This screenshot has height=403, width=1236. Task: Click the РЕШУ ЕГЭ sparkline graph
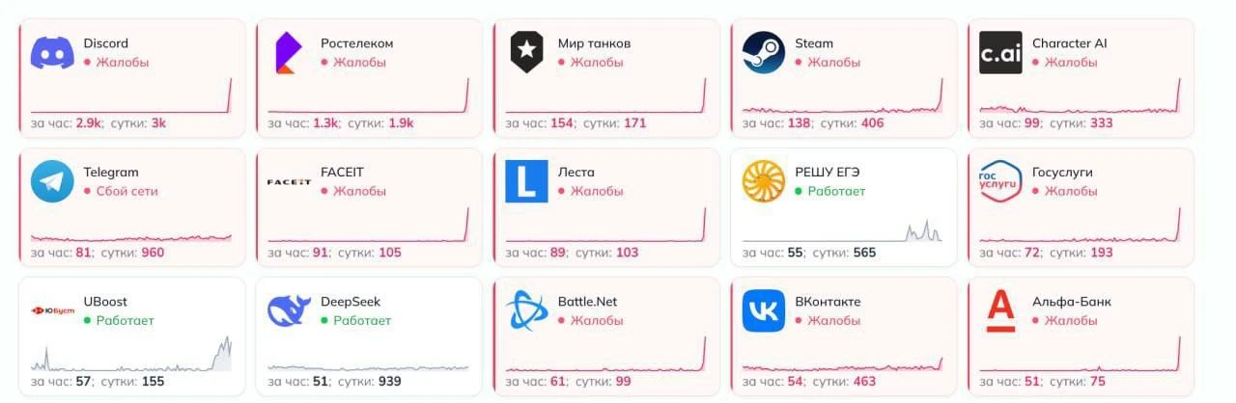842,229
